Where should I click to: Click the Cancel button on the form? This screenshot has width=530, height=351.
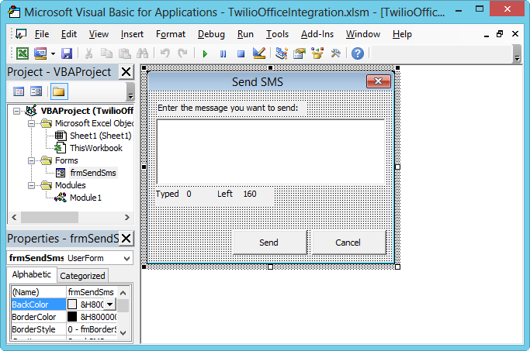tap(349, 243)
